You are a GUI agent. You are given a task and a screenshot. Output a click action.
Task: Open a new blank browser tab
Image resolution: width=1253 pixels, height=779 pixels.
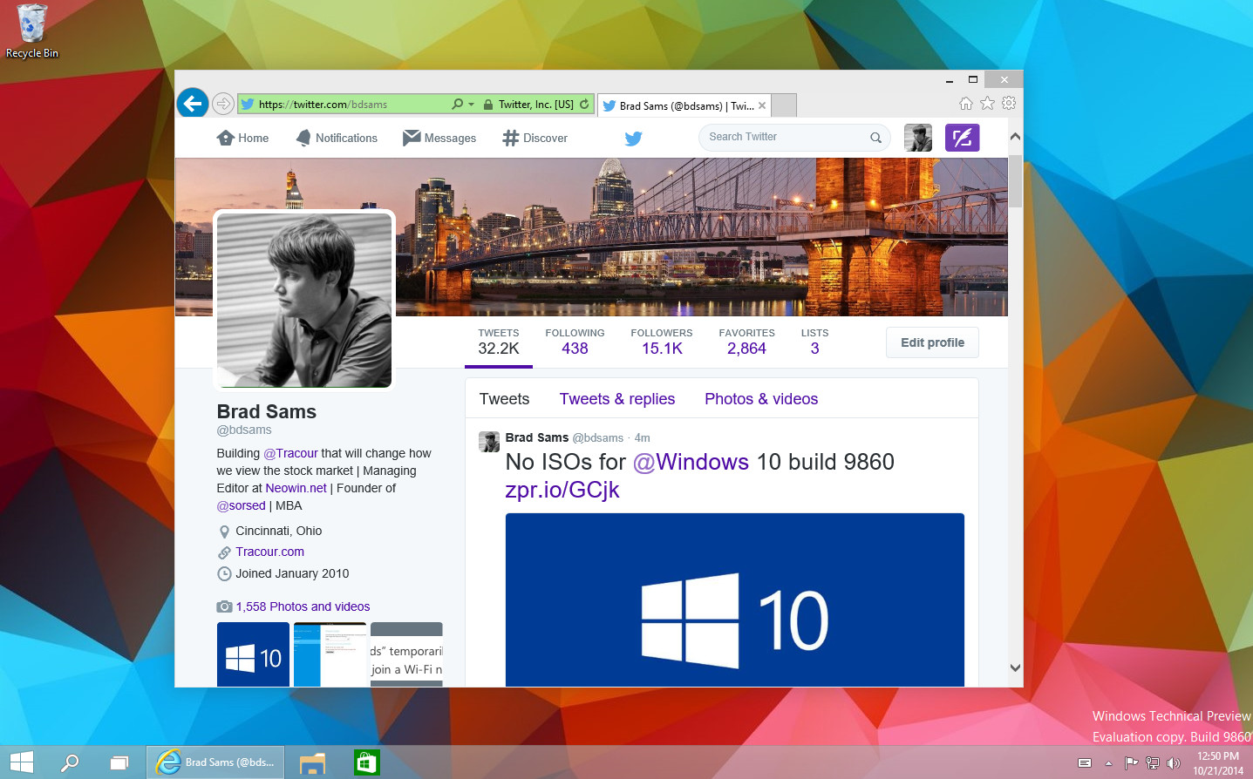(x=784, y=105)
